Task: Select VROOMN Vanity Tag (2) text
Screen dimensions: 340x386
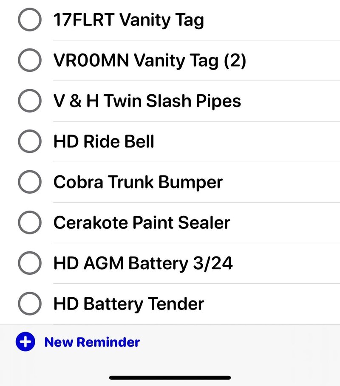Action: point(150,61)
